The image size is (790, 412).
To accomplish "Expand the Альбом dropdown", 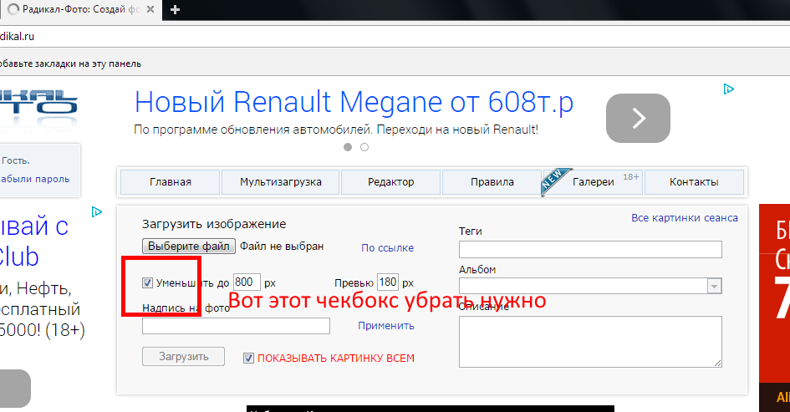I will (714, 286).
